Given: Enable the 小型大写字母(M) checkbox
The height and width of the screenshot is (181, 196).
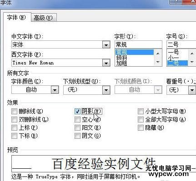Looking at the screenshot, I should tap(141, 112).
